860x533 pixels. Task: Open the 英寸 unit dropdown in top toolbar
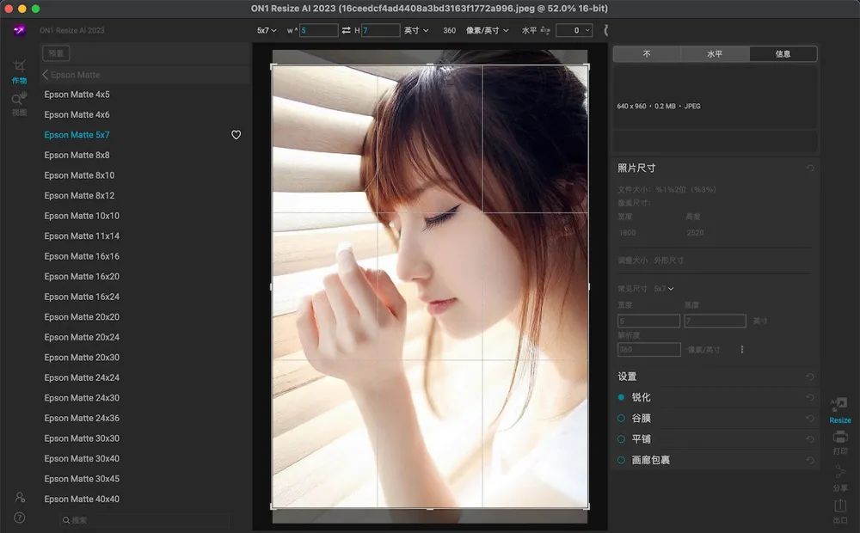coord(416,30)
